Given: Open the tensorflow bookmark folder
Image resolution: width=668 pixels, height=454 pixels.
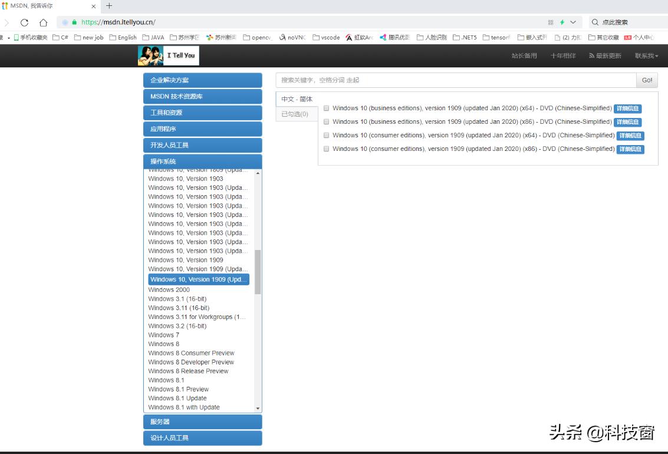Looking at the screenshot, I should 496,38.
